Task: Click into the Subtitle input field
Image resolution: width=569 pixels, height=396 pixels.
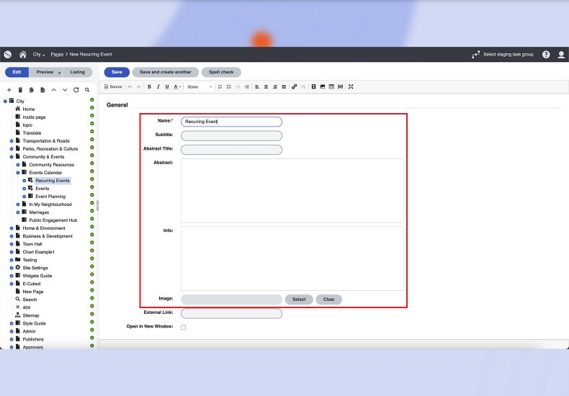Action: pyautogui.click(x=231, y=135)
